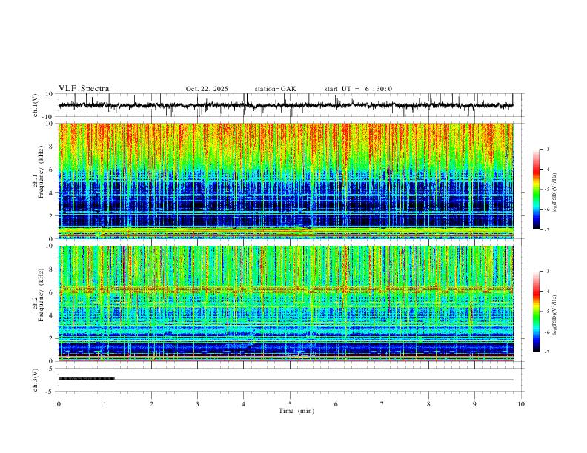Click the ch.1 "Frequency (kHz)" axis label

point(41,172)
